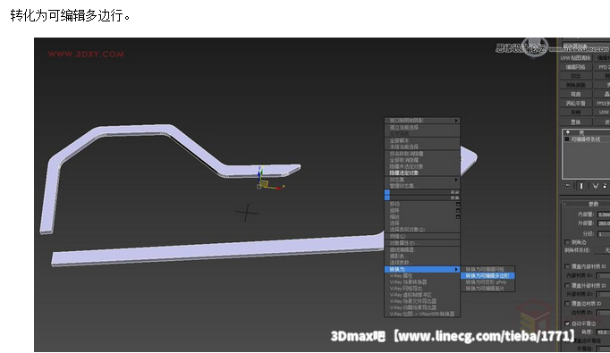Uncheck the 自动平滑边 checkbox
610x353 pixels.
[x=567, y=324]
